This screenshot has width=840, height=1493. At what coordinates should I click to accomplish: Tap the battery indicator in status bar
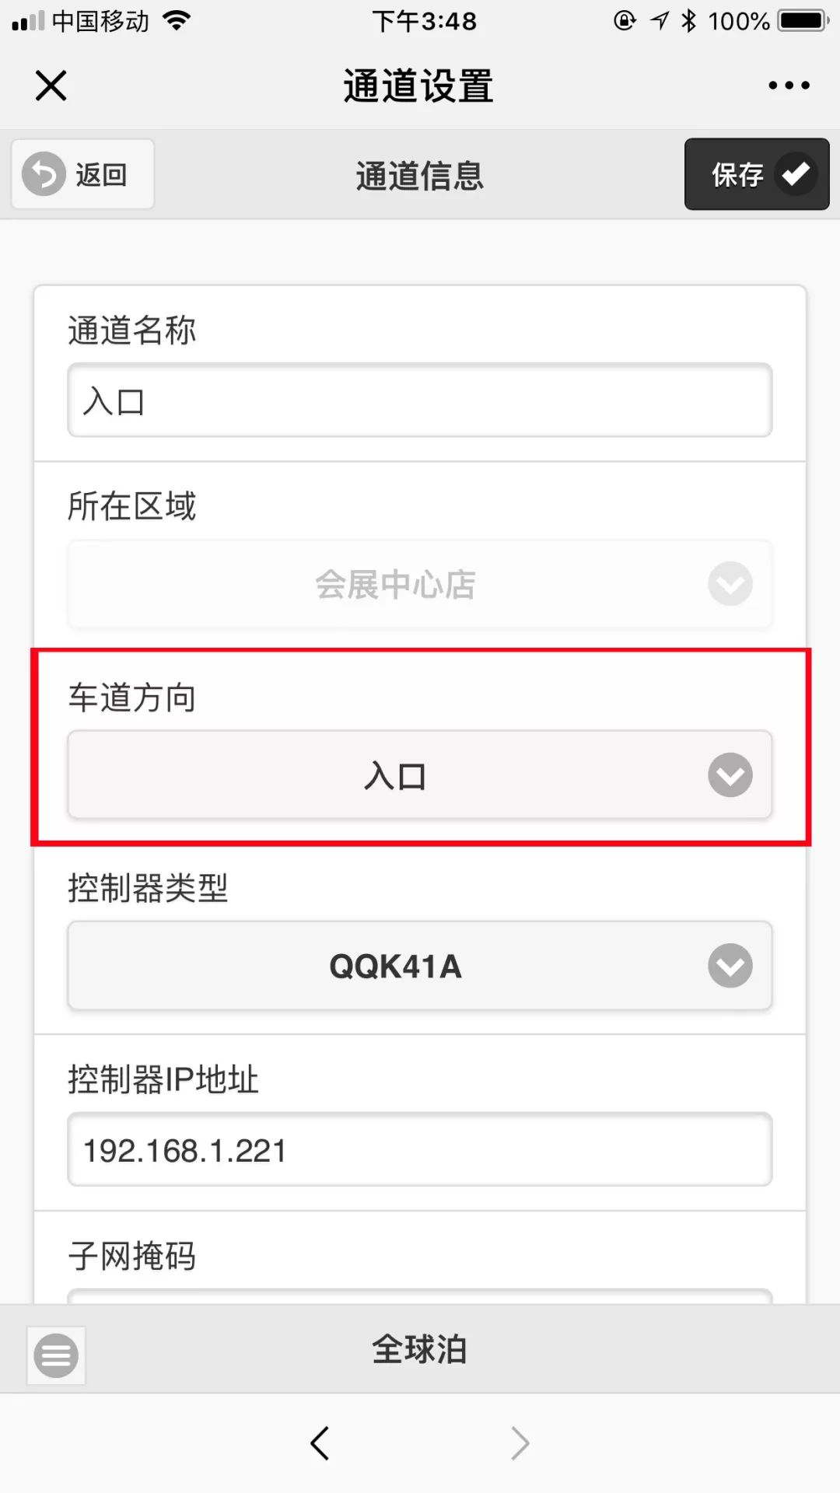click(804, 21)
